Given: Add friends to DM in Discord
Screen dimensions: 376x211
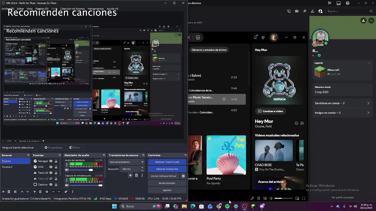Looking at the screenshot, I should (312, 11).
